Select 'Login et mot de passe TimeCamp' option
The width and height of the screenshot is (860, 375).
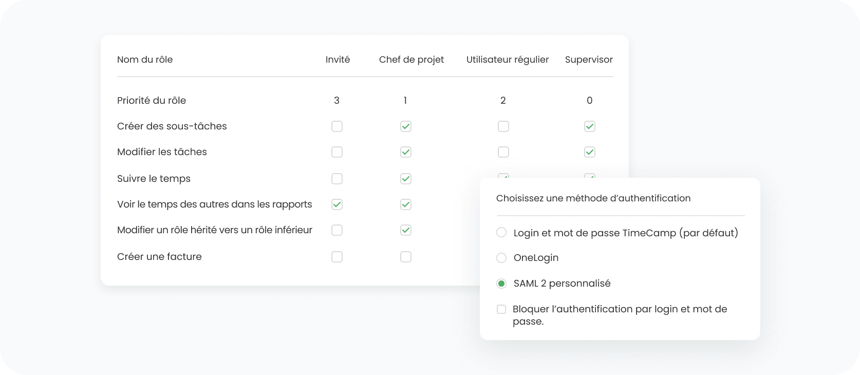[501, 233]
